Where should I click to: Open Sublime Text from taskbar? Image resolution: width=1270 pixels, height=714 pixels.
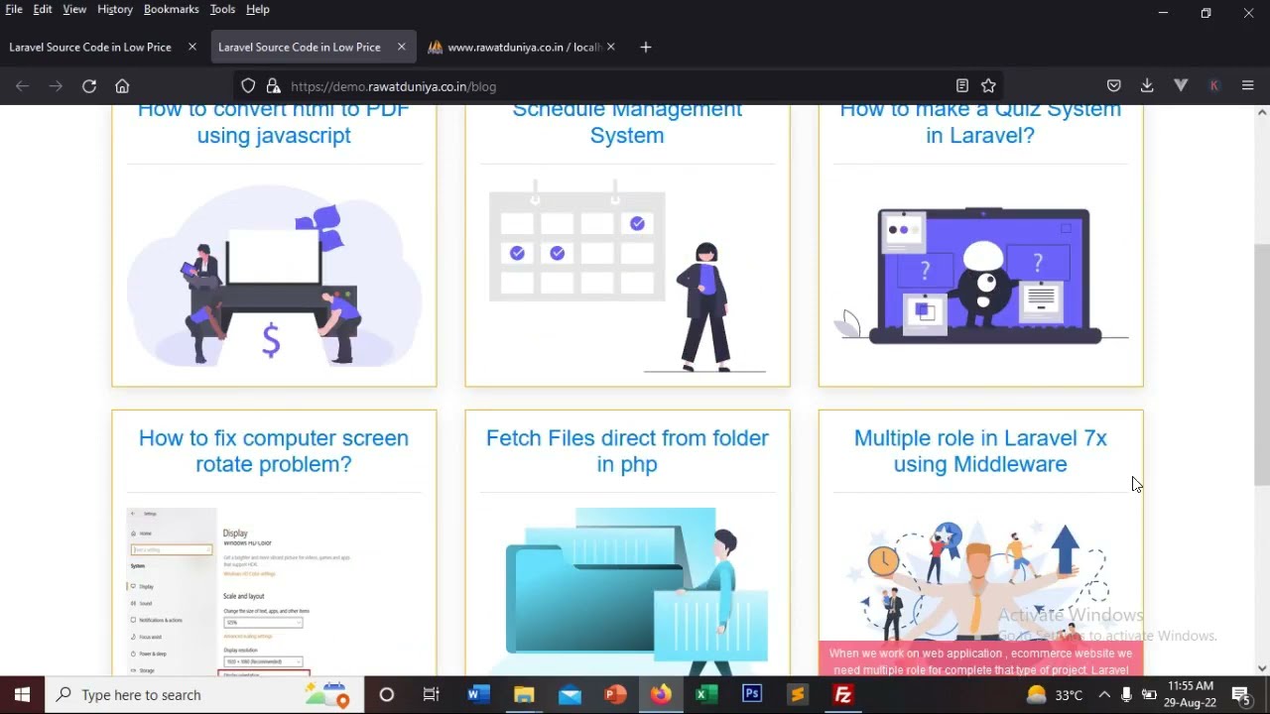pos(798,694)
